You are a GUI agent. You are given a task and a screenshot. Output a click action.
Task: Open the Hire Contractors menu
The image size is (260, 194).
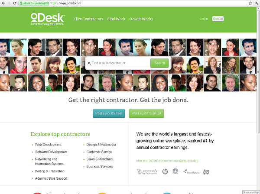click(89, 19)
